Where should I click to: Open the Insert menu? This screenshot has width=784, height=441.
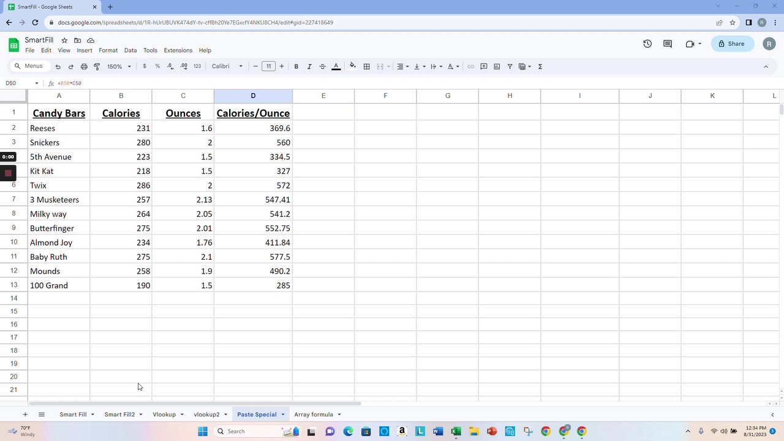coord(85,50)
